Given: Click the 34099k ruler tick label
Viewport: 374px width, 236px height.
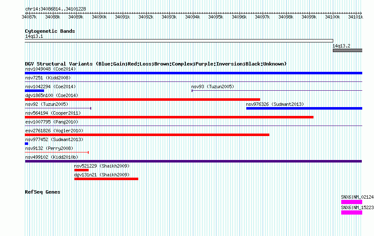Looking at the screenshot, I should click(309, 17).
